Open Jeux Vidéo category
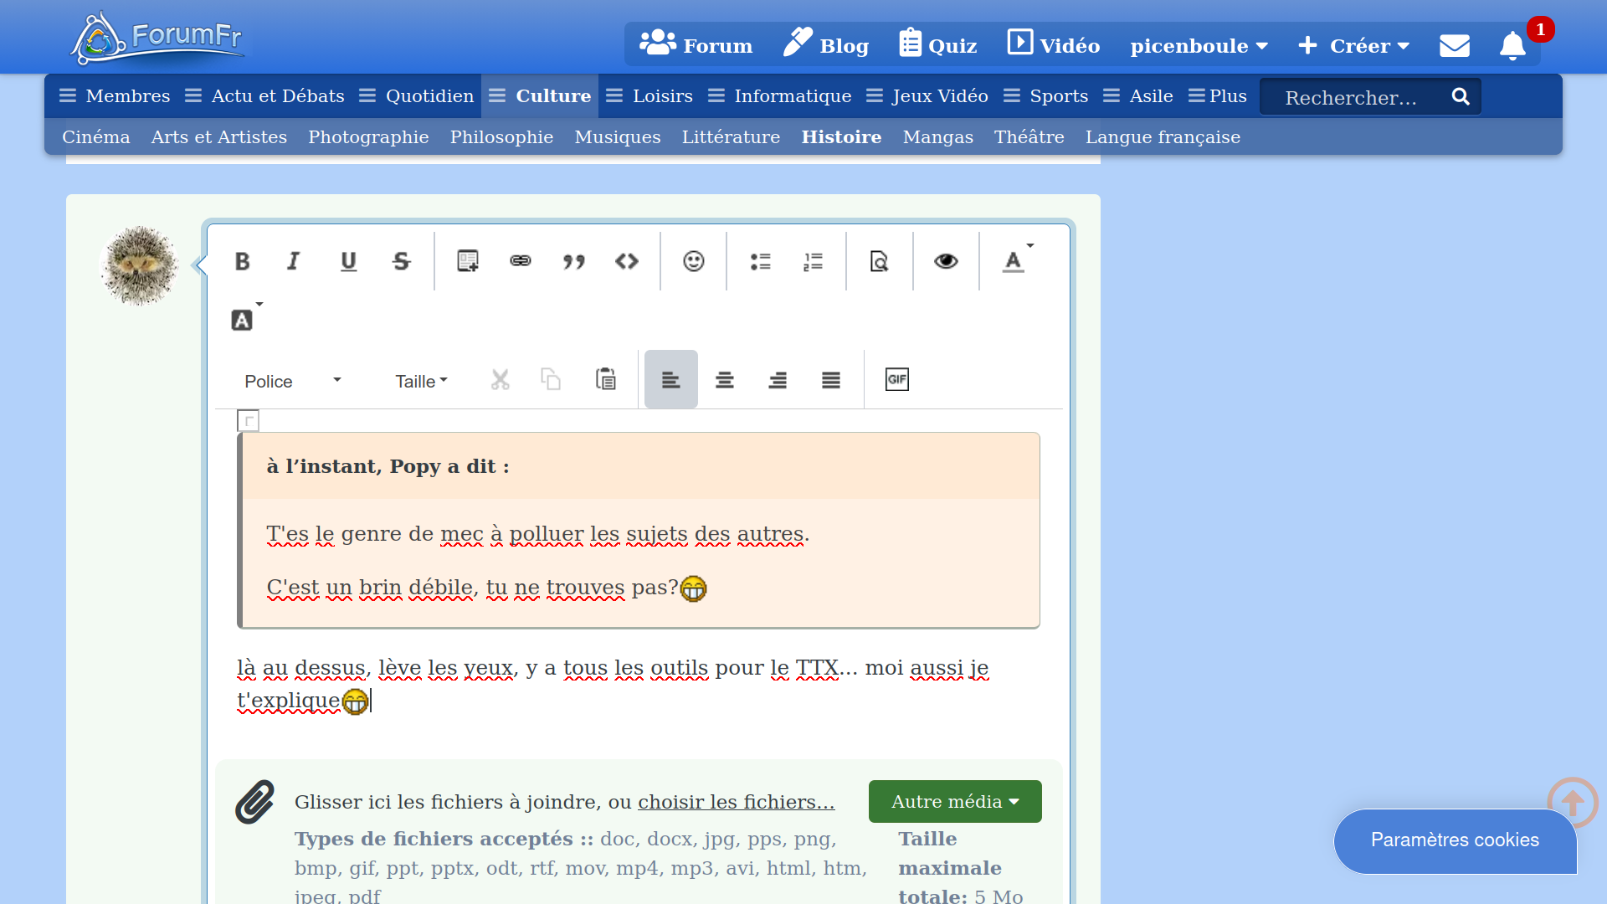Image resolution: width=1607 pixels, height=904 pixels. coord(927,96)
